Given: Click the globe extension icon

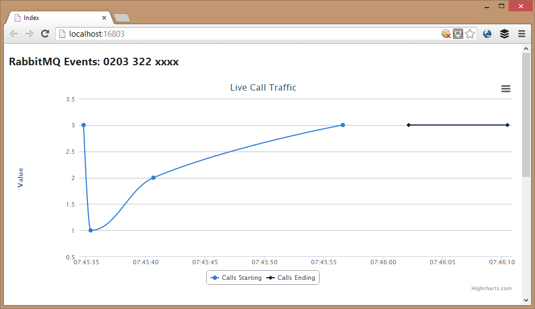Looking at the screenshot, I should (x=487, y=34).
